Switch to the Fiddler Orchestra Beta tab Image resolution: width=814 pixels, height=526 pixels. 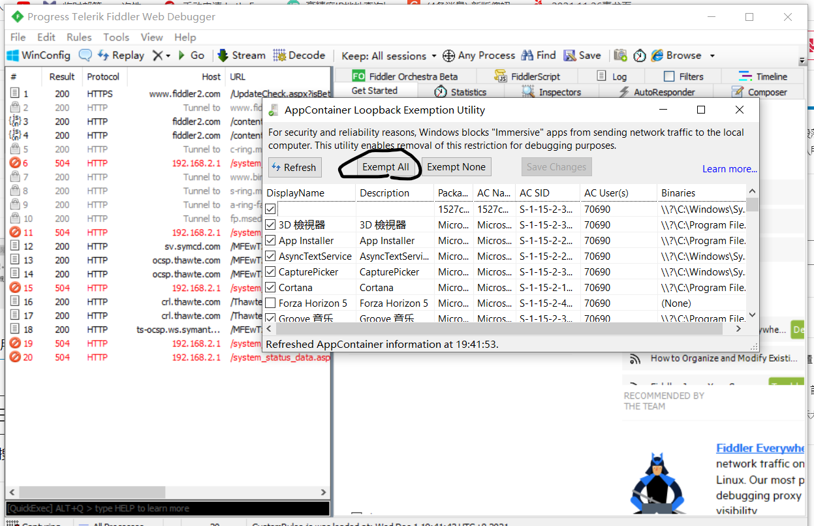pyautogui.click(x=405, y=76)
